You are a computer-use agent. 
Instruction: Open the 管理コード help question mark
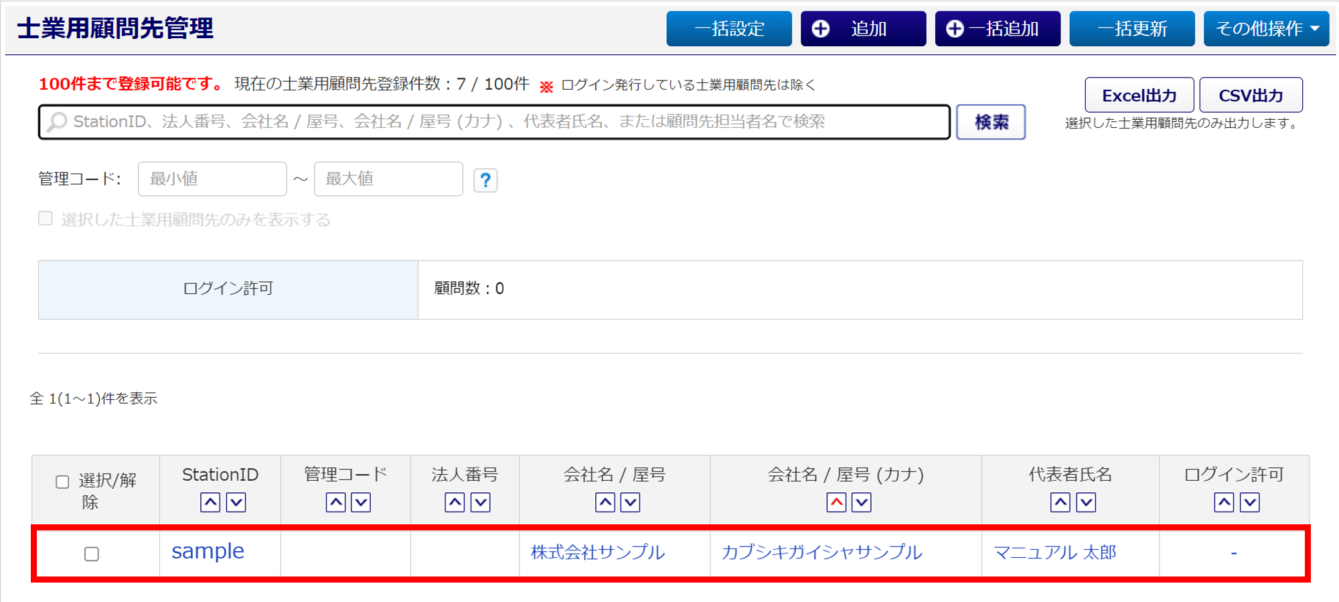pos(485,180)
